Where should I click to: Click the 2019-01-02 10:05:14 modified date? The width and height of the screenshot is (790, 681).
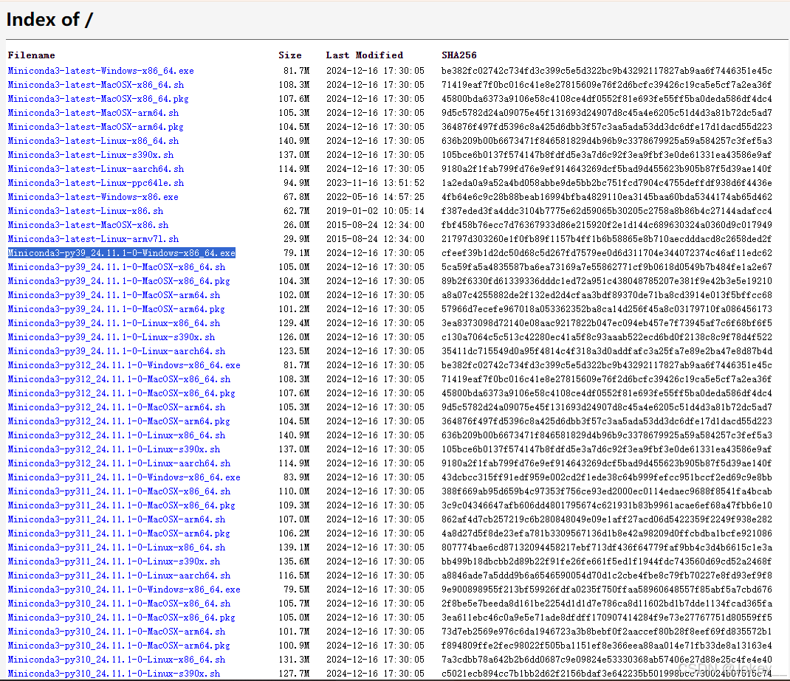pyautogui.click(x=375, y=211)
